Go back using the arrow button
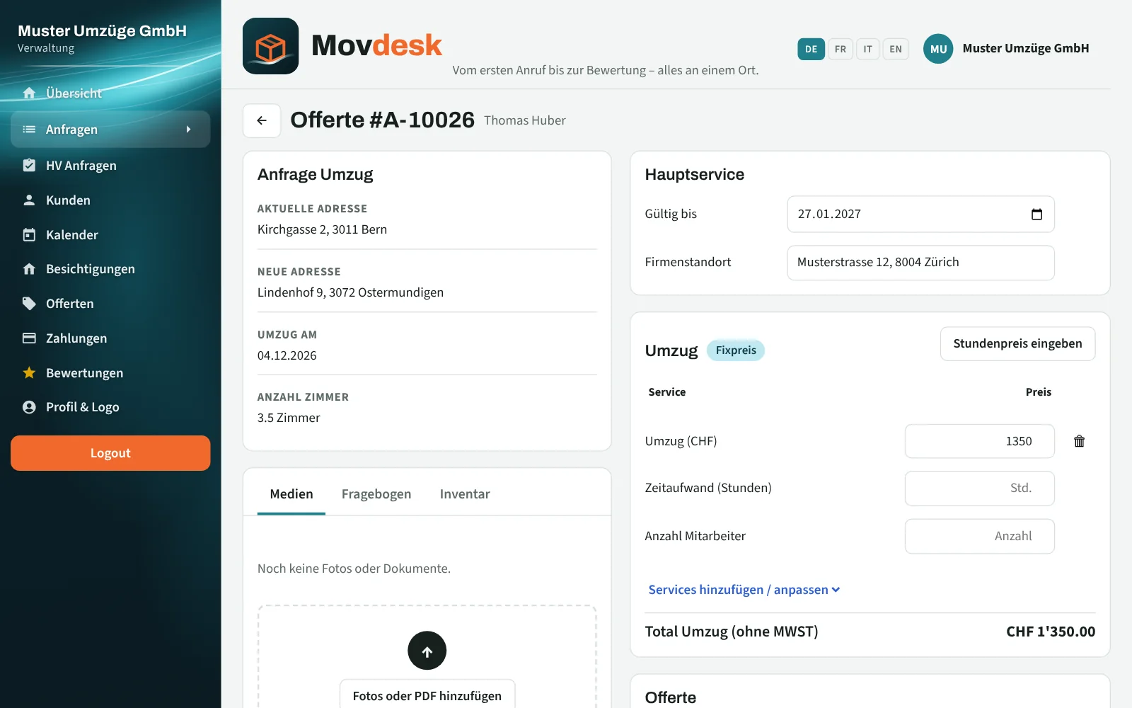Screen dimensions: 1132x708 (x=262, y=120)
